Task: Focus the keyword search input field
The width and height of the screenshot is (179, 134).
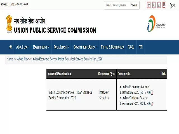Action: [116, 5]
